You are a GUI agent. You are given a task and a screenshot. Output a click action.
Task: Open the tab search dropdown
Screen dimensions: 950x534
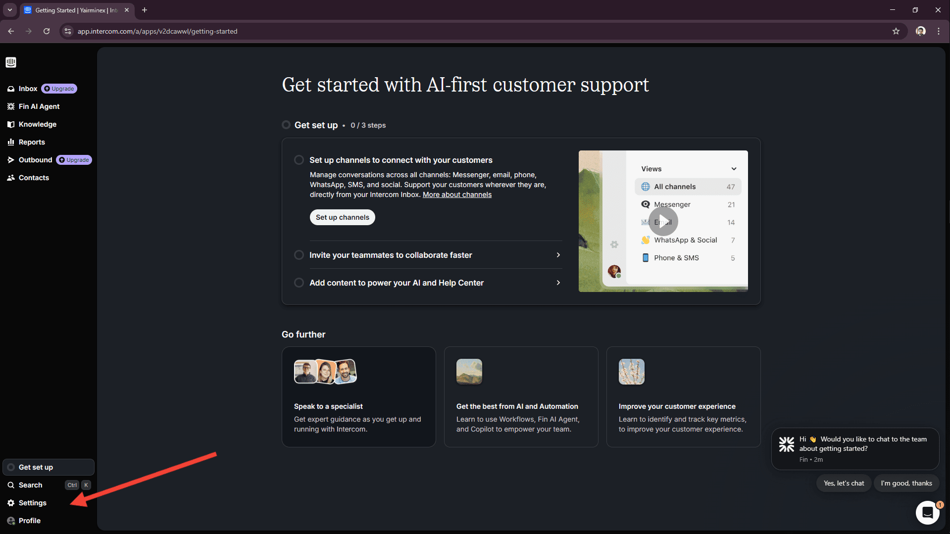pyautogui.click(x=10, y=10)
